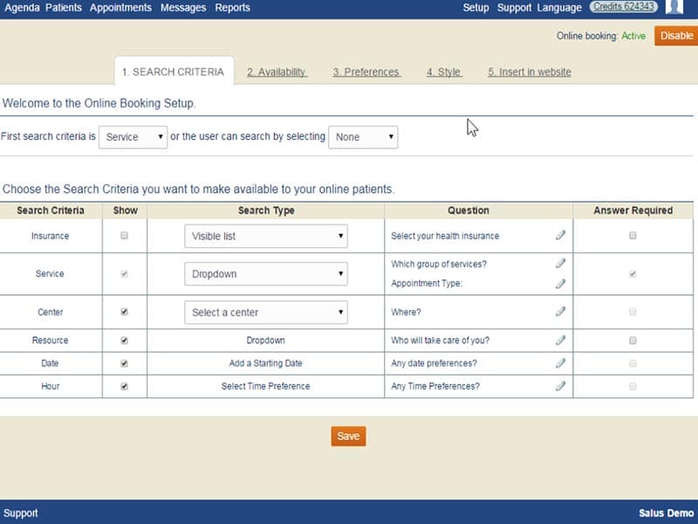Edit 'Who will take care of you?' pencil
The height and width of the screenshot is (524, 698).
(560, 341)
